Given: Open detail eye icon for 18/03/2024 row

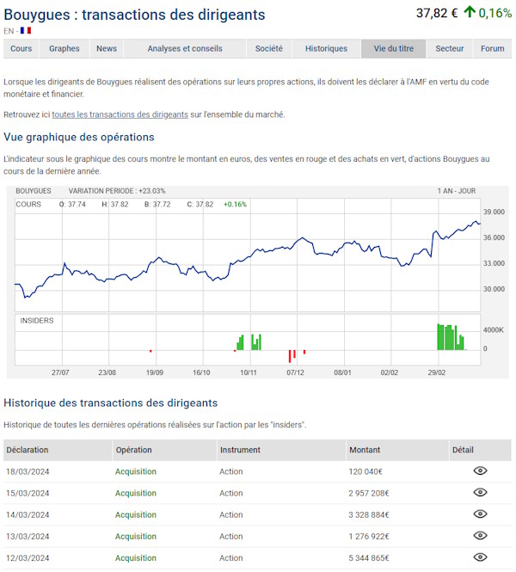Looking at the screenshot, I should click(x=480, y=471).
